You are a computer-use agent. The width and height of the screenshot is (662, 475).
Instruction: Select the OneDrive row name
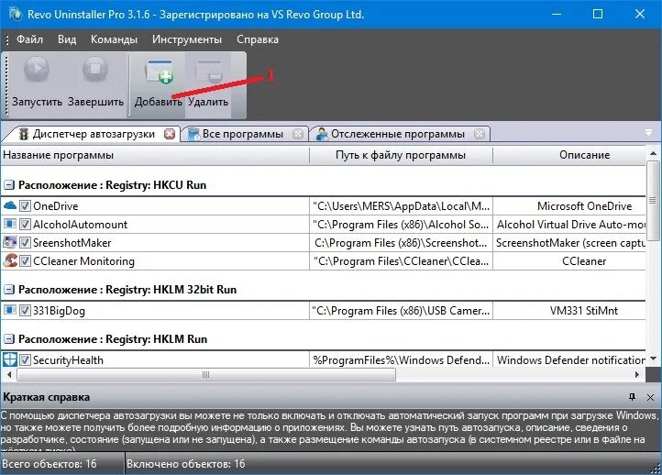[x=56, y=206]
